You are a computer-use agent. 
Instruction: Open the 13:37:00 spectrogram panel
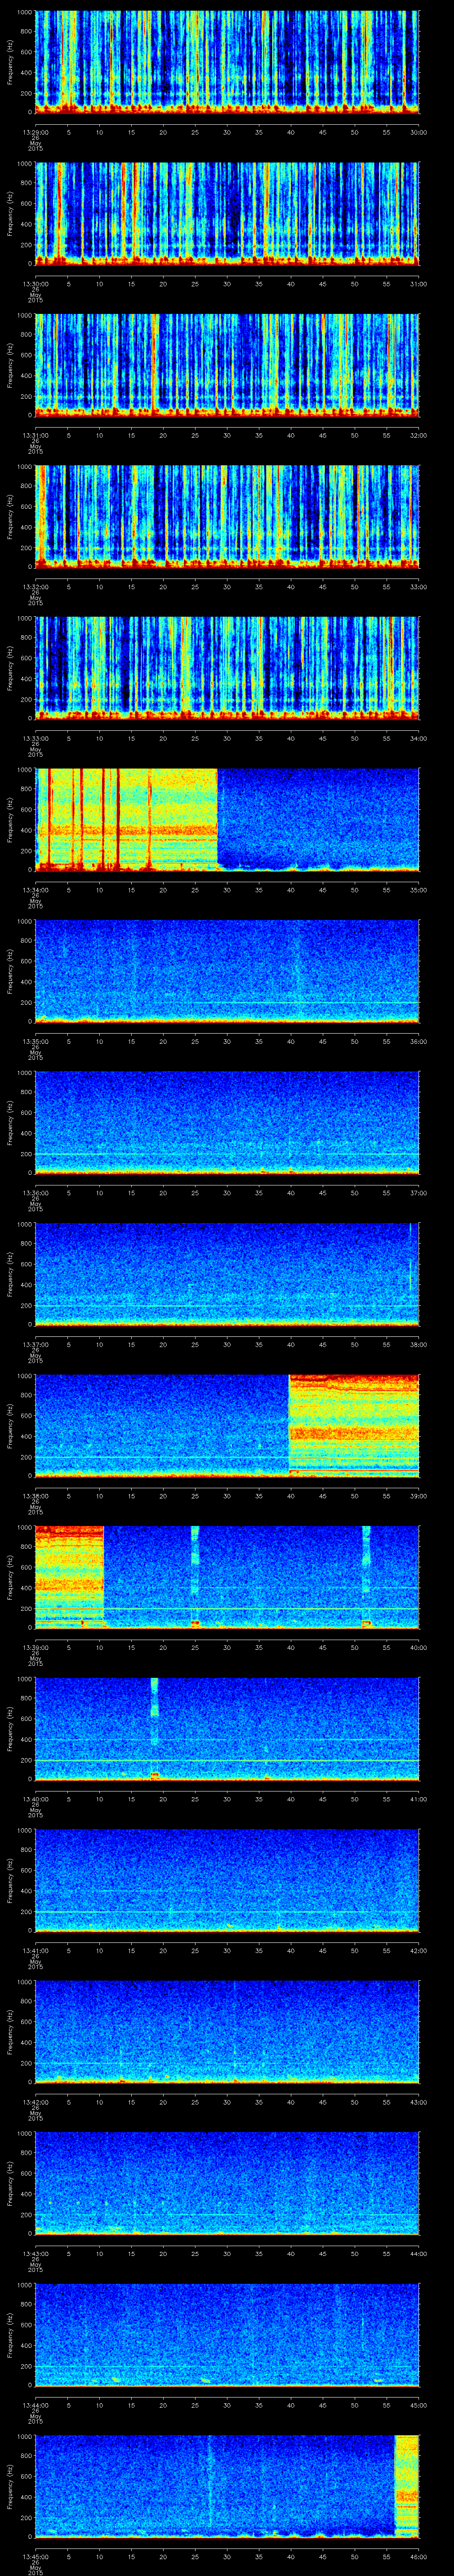227,1274
